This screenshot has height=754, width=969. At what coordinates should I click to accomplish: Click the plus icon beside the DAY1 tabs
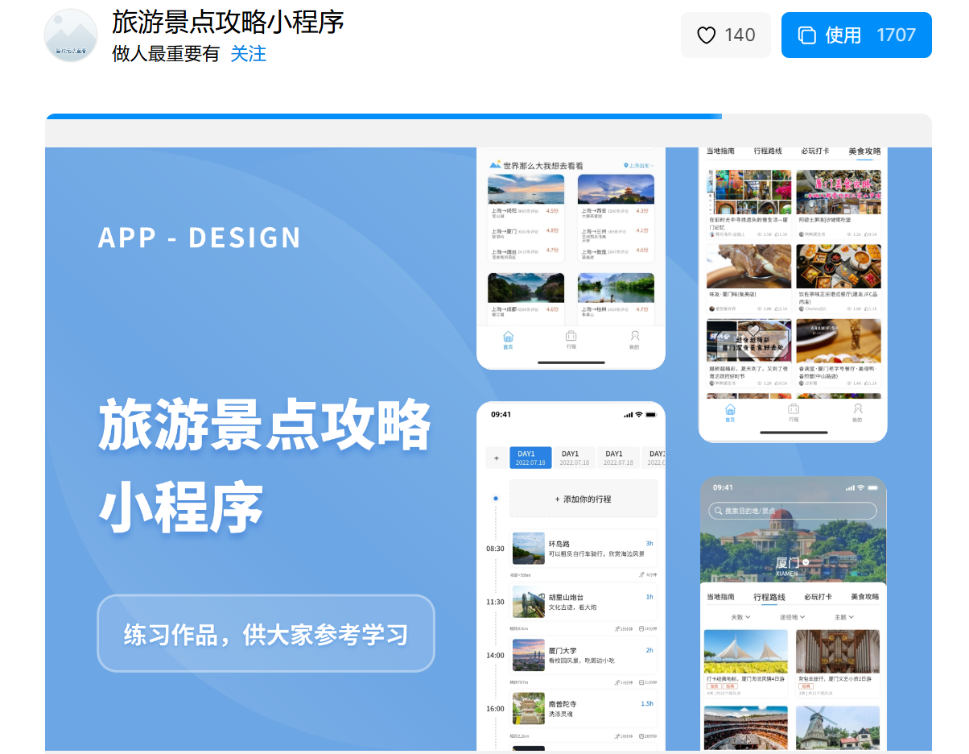point(496,458)
